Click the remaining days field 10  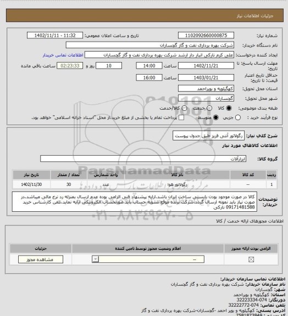[109, 66]
